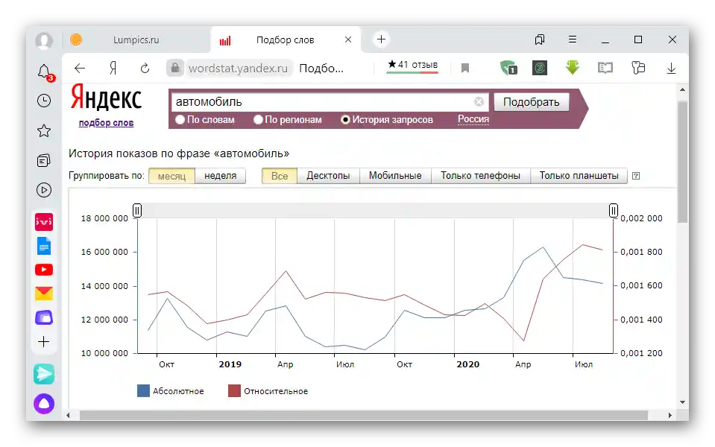The image size is (715, 447).
Task: Group the chart by "неделя"
Action: pos(220,176)
